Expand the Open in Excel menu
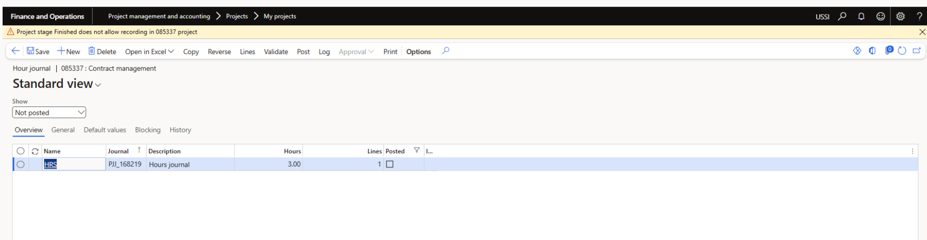 149,51
